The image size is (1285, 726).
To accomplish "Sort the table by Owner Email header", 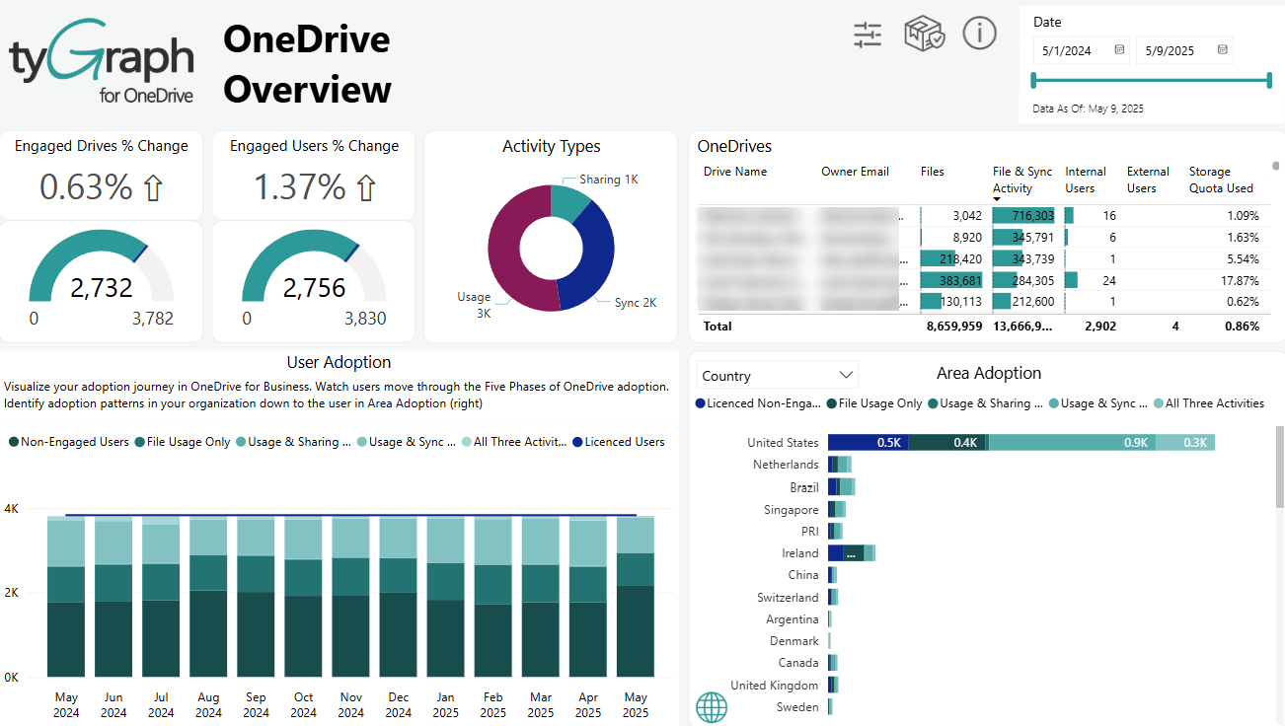I will click(855, 171).
